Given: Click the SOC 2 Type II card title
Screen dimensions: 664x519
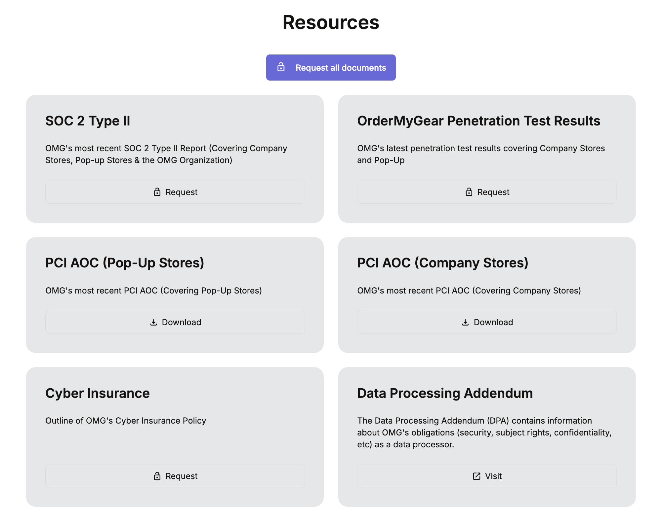Looking at the screenshot, I should (x=88, y=121).
